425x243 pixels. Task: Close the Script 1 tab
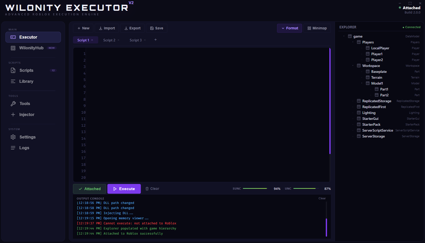click(x=92, y=40)
